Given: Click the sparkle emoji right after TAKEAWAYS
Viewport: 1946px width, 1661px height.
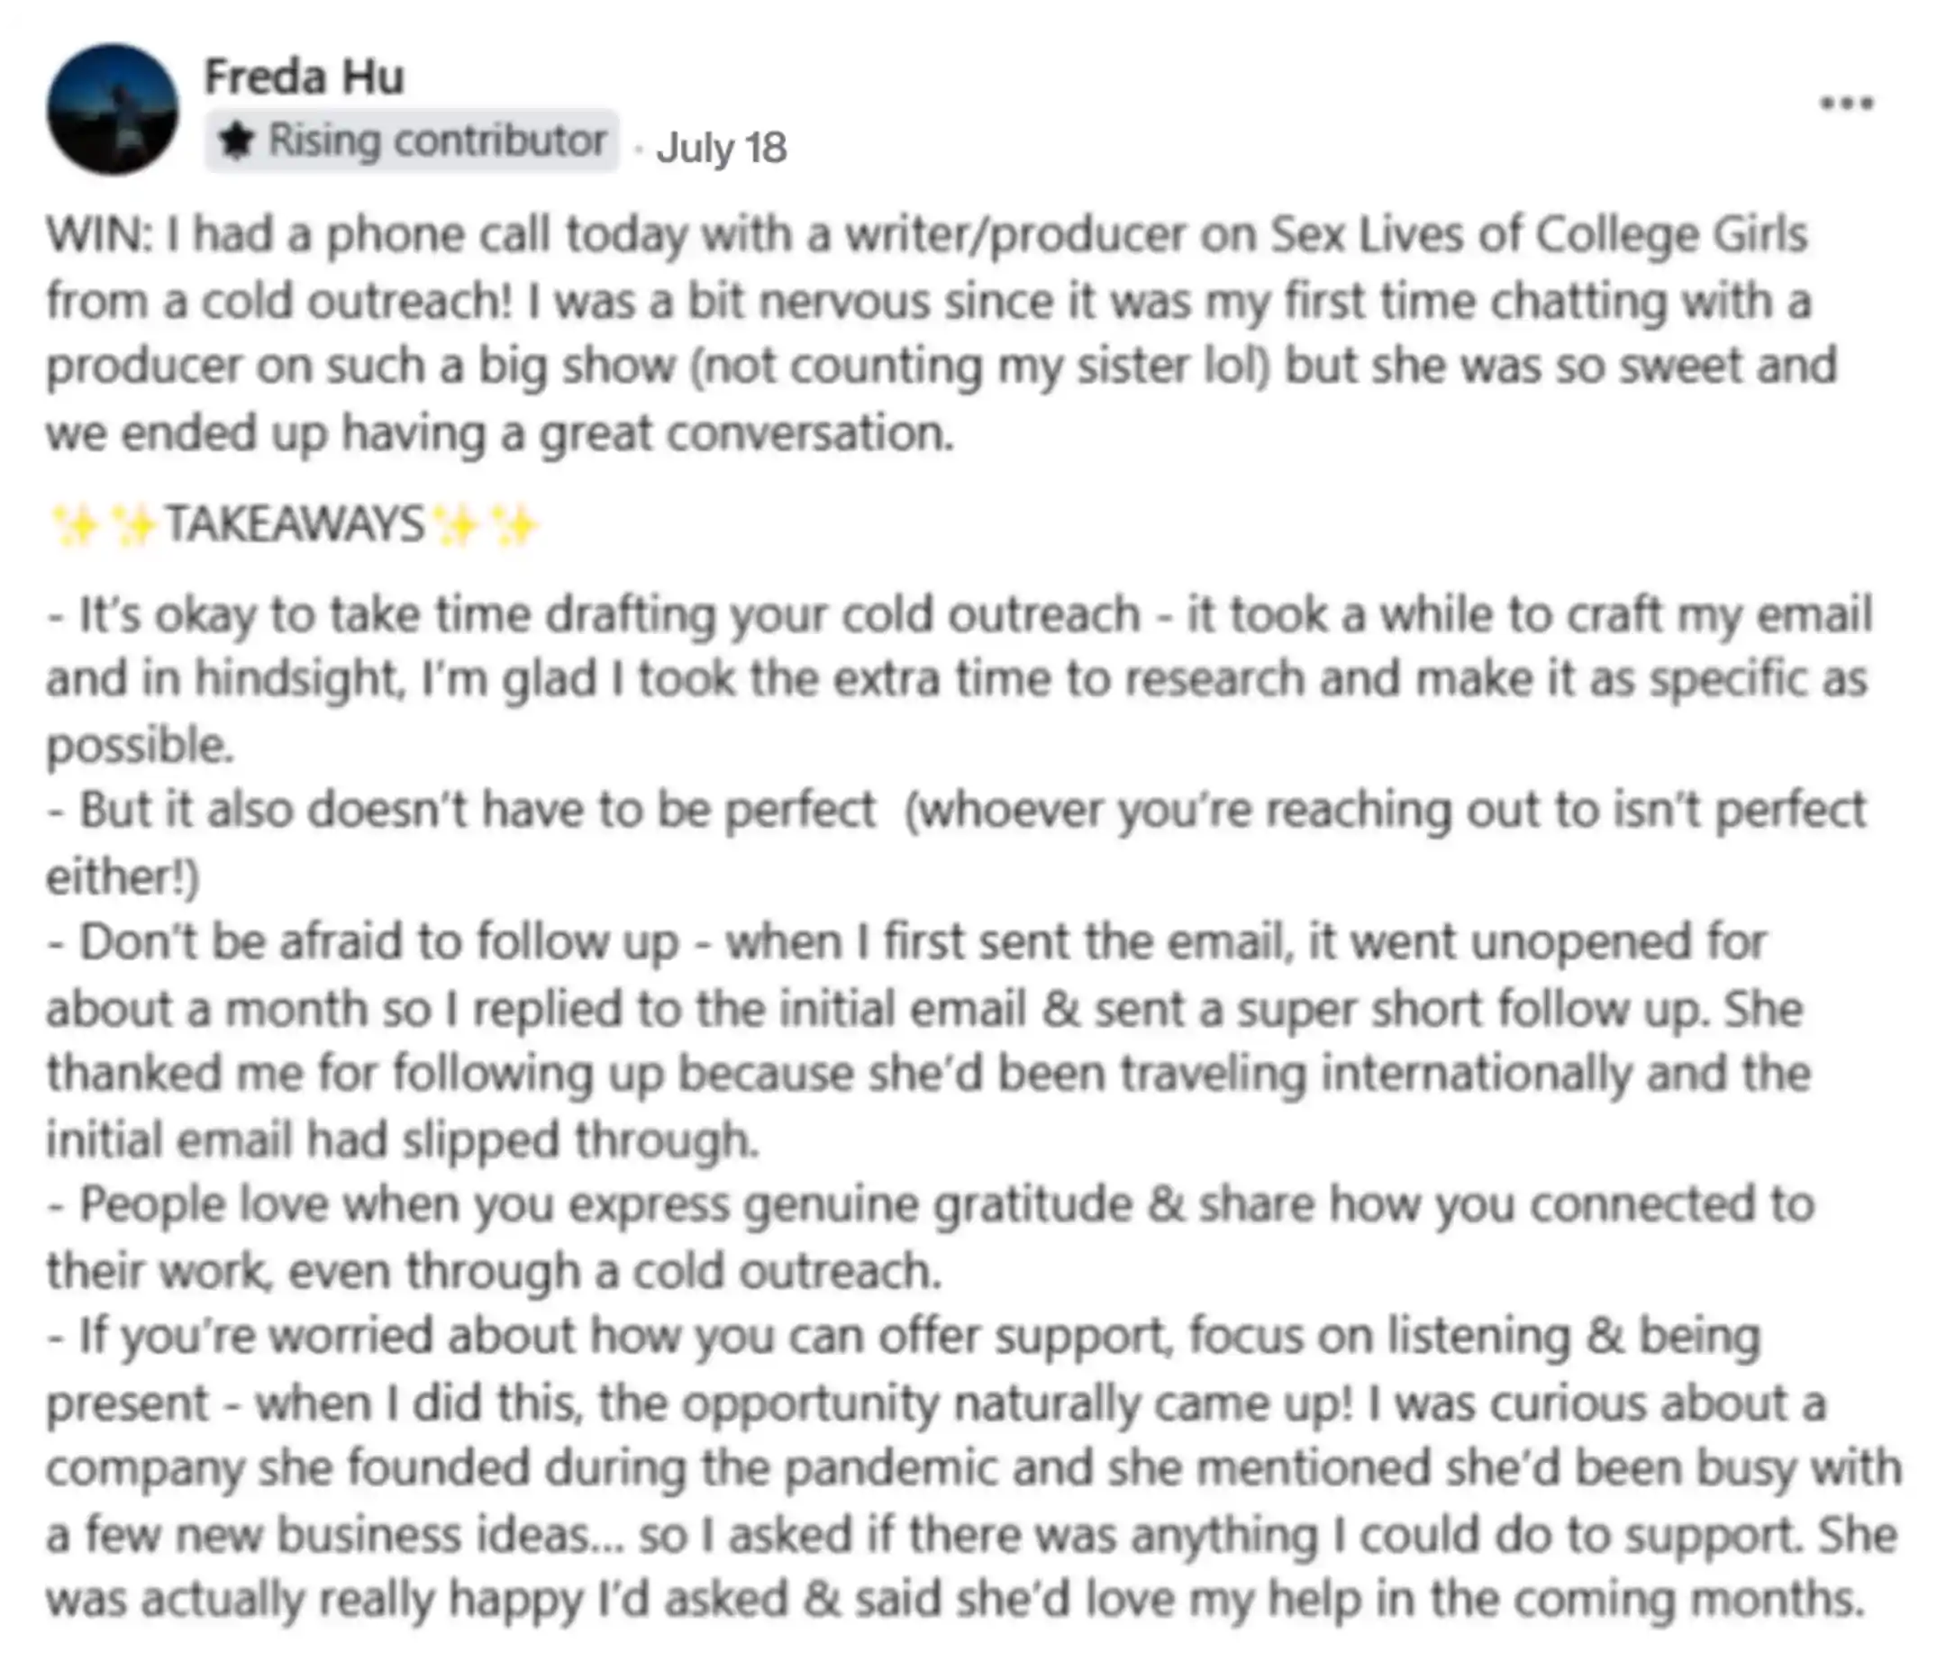Looking at the screenshot, I should tap(458, 526).
